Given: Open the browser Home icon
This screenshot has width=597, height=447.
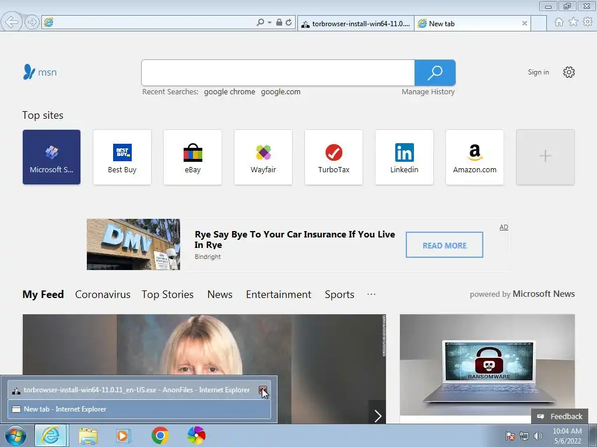Looking at the screenshot, I should (x=559, y=22).
